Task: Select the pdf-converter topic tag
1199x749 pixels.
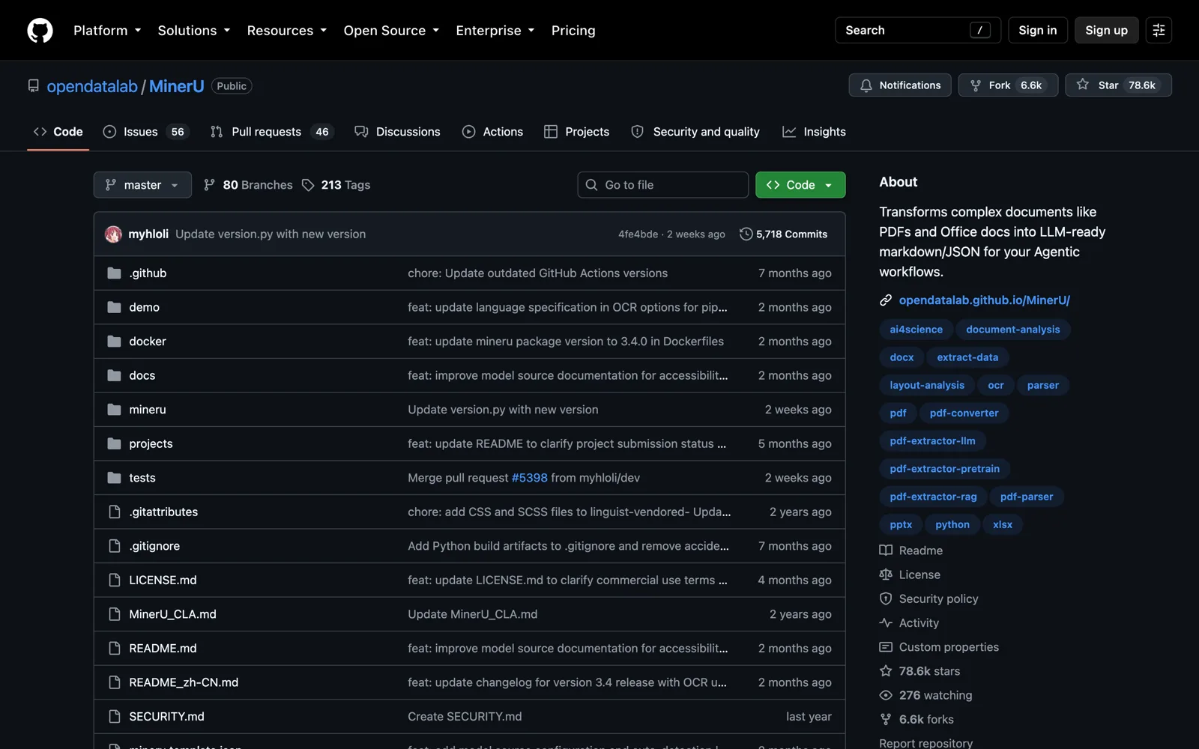Action: [x=964, y=413]
